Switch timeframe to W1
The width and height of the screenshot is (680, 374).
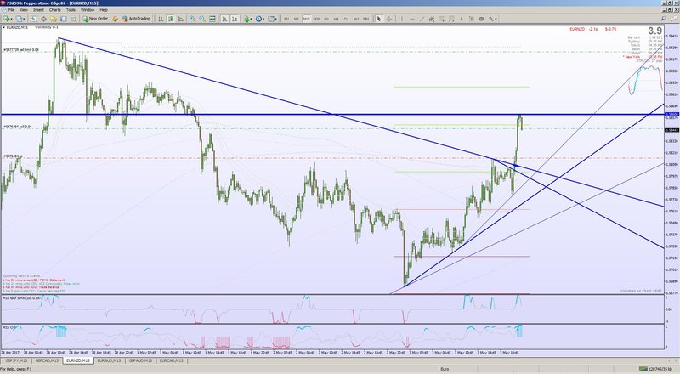point(356,19)
